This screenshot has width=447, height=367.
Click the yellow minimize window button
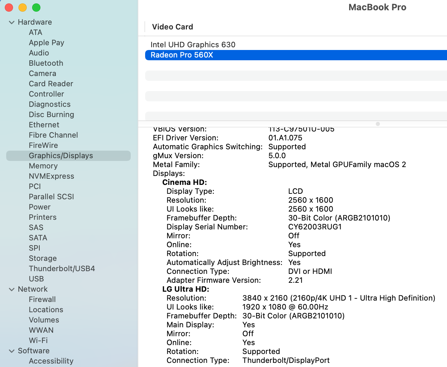pyautogui.click(x=23, y=8)
